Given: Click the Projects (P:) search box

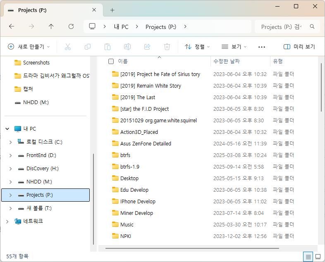Looking at the screenshot, I should pos(282,26).
